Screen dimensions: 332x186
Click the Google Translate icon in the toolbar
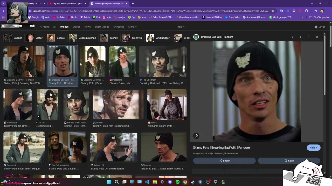[281, 11]
